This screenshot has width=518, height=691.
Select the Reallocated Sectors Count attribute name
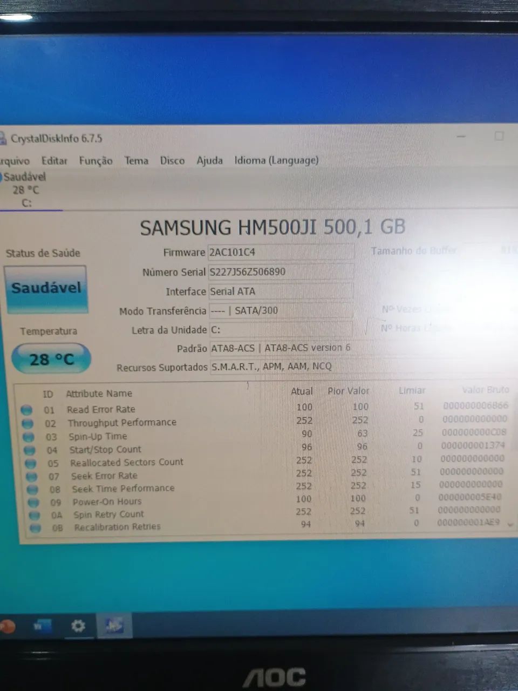(x=127, y=463)
